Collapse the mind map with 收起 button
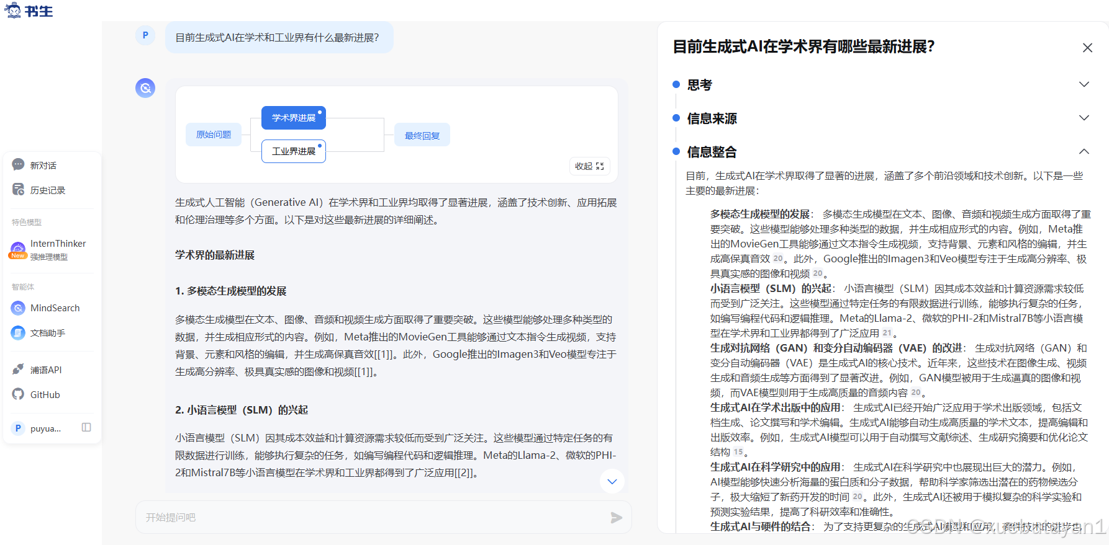This screenshot has width=1109, height=545. pos(589,166)
